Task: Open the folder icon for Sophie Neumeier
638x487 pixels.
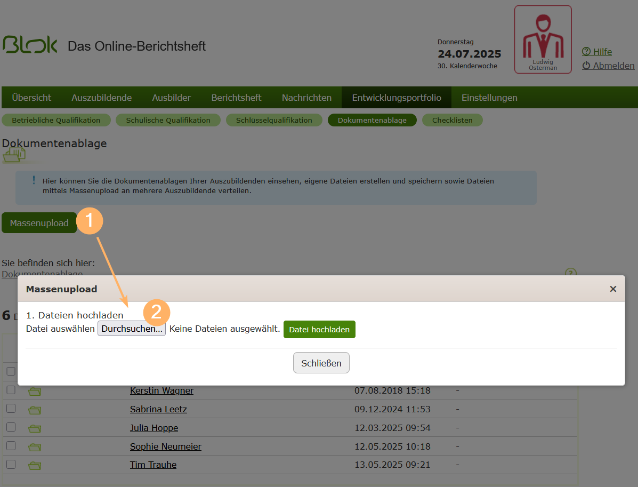Action: pyautogui.click(x=35, y=447)
